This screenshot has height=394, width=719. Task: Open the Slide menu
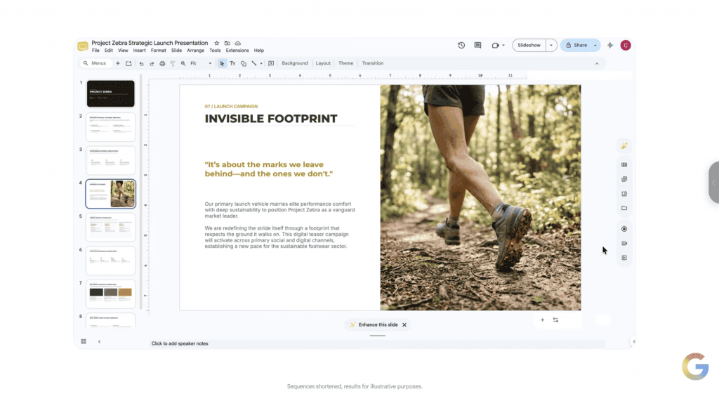[176, 51]
